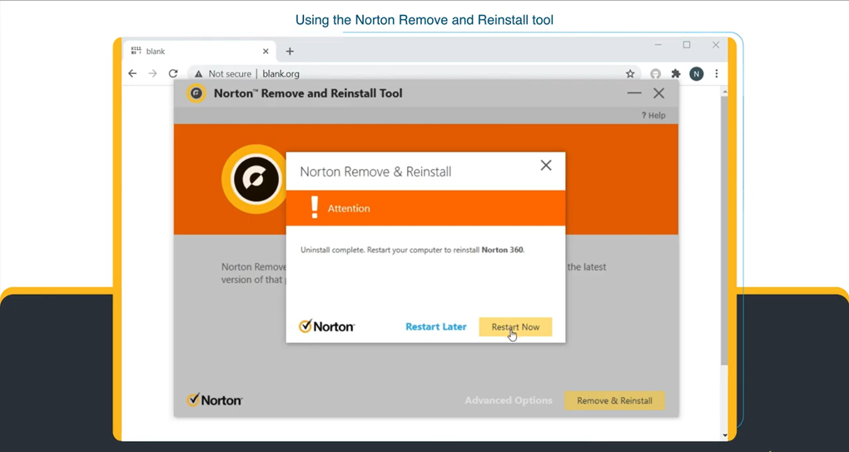Open the Chrome profile avatar N
The width and height of the screenshot is (849, 452).
coord(697,73)
